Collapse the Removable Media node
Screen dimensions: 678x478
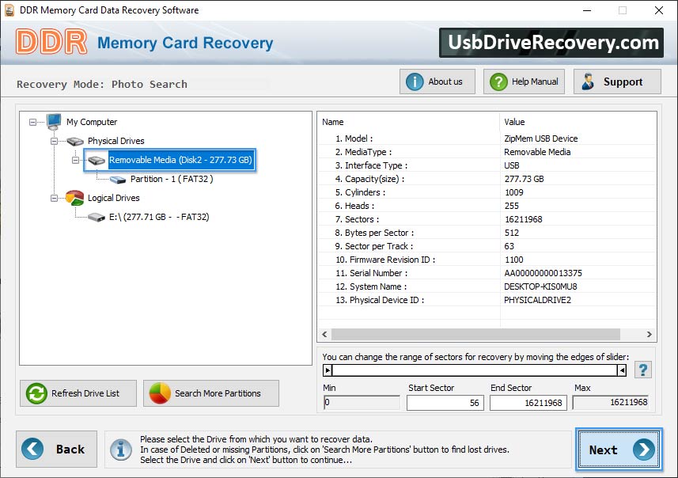point(75,160)
